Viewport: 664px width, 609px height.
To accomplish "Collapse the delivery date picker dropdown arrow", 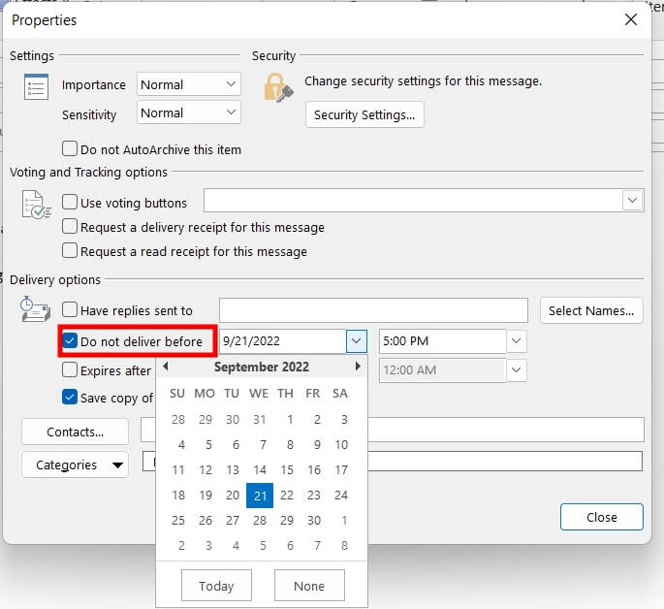I will click(356, 341).
